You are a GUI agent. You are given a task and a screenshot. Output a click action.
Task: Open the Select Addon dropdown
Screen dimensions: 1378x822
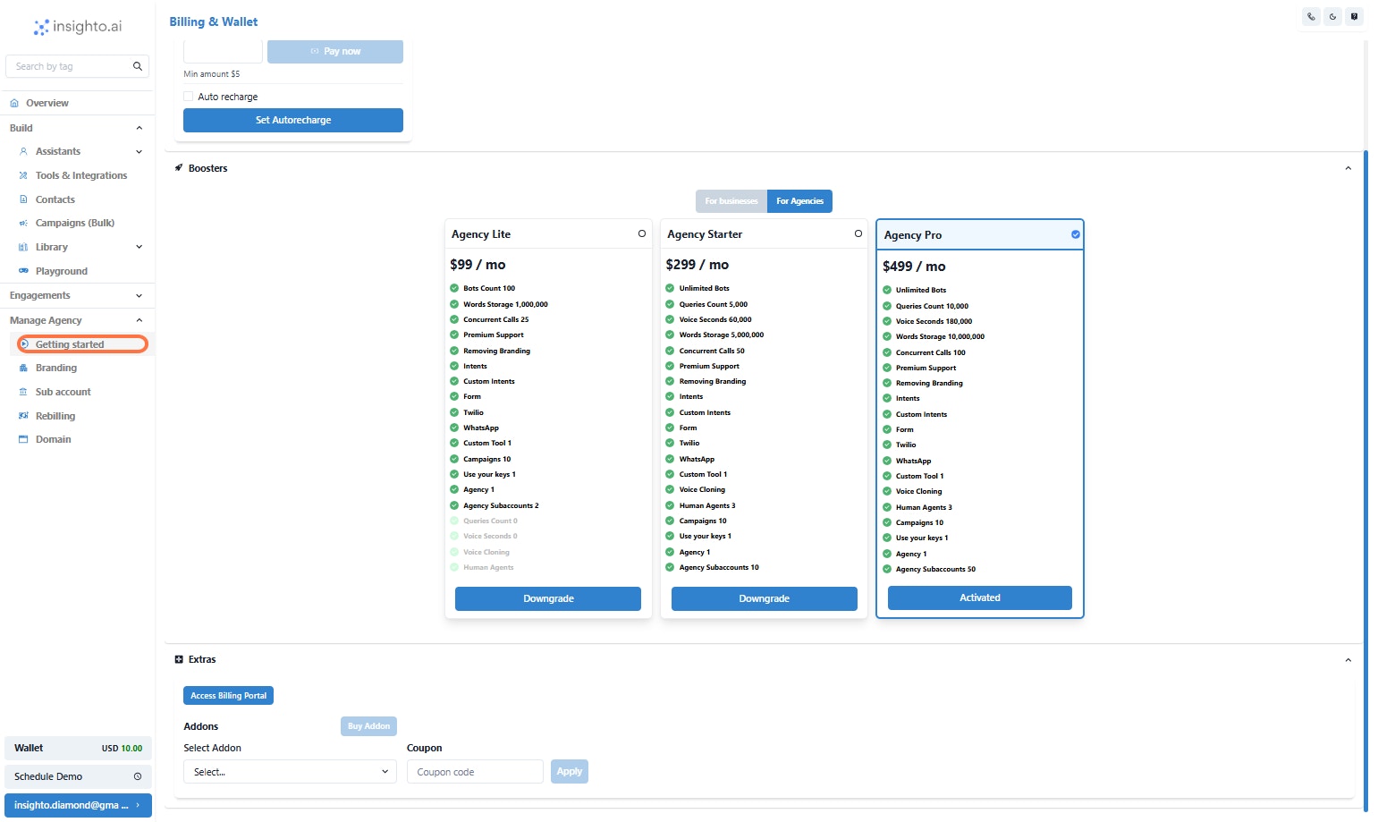pyautogui.click(x=290, y=772)
